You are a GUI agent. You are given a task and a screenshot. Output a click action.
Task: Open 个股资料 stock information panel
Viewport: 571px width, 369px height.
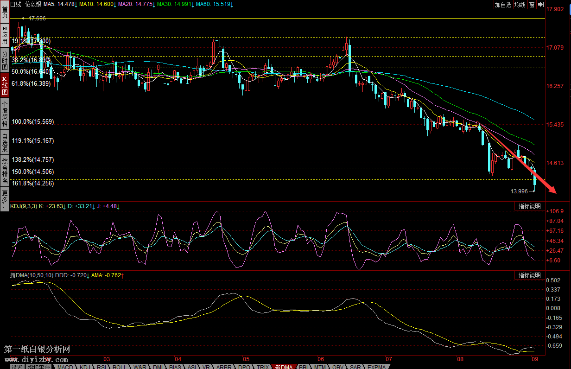pyautogui.click(x=5, y=114)
